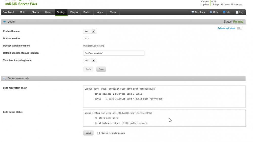Click the Template Authoring Mode label
The width and height of the screenshot is (253, 142).
(18, 60)
